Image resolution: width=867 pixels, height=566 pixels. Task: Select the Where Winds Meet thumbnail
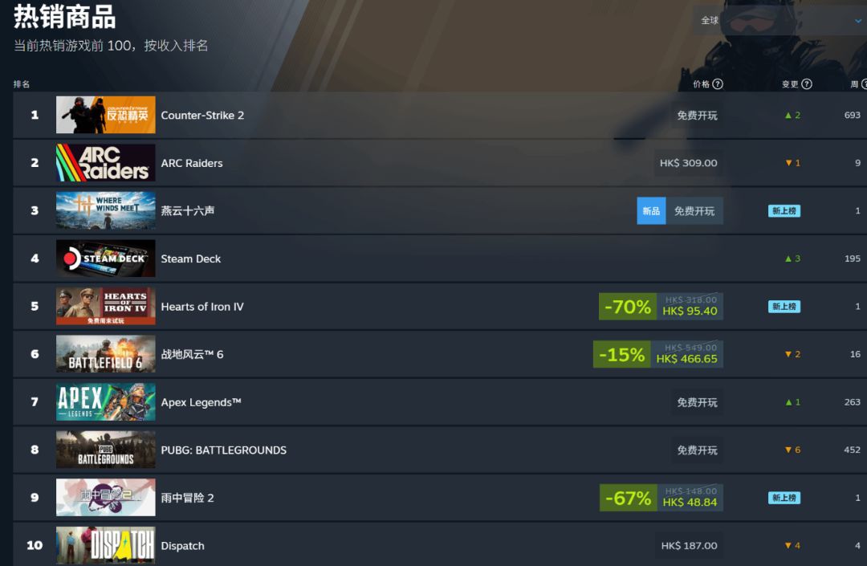pyautogui.click(x=106, y=210)
